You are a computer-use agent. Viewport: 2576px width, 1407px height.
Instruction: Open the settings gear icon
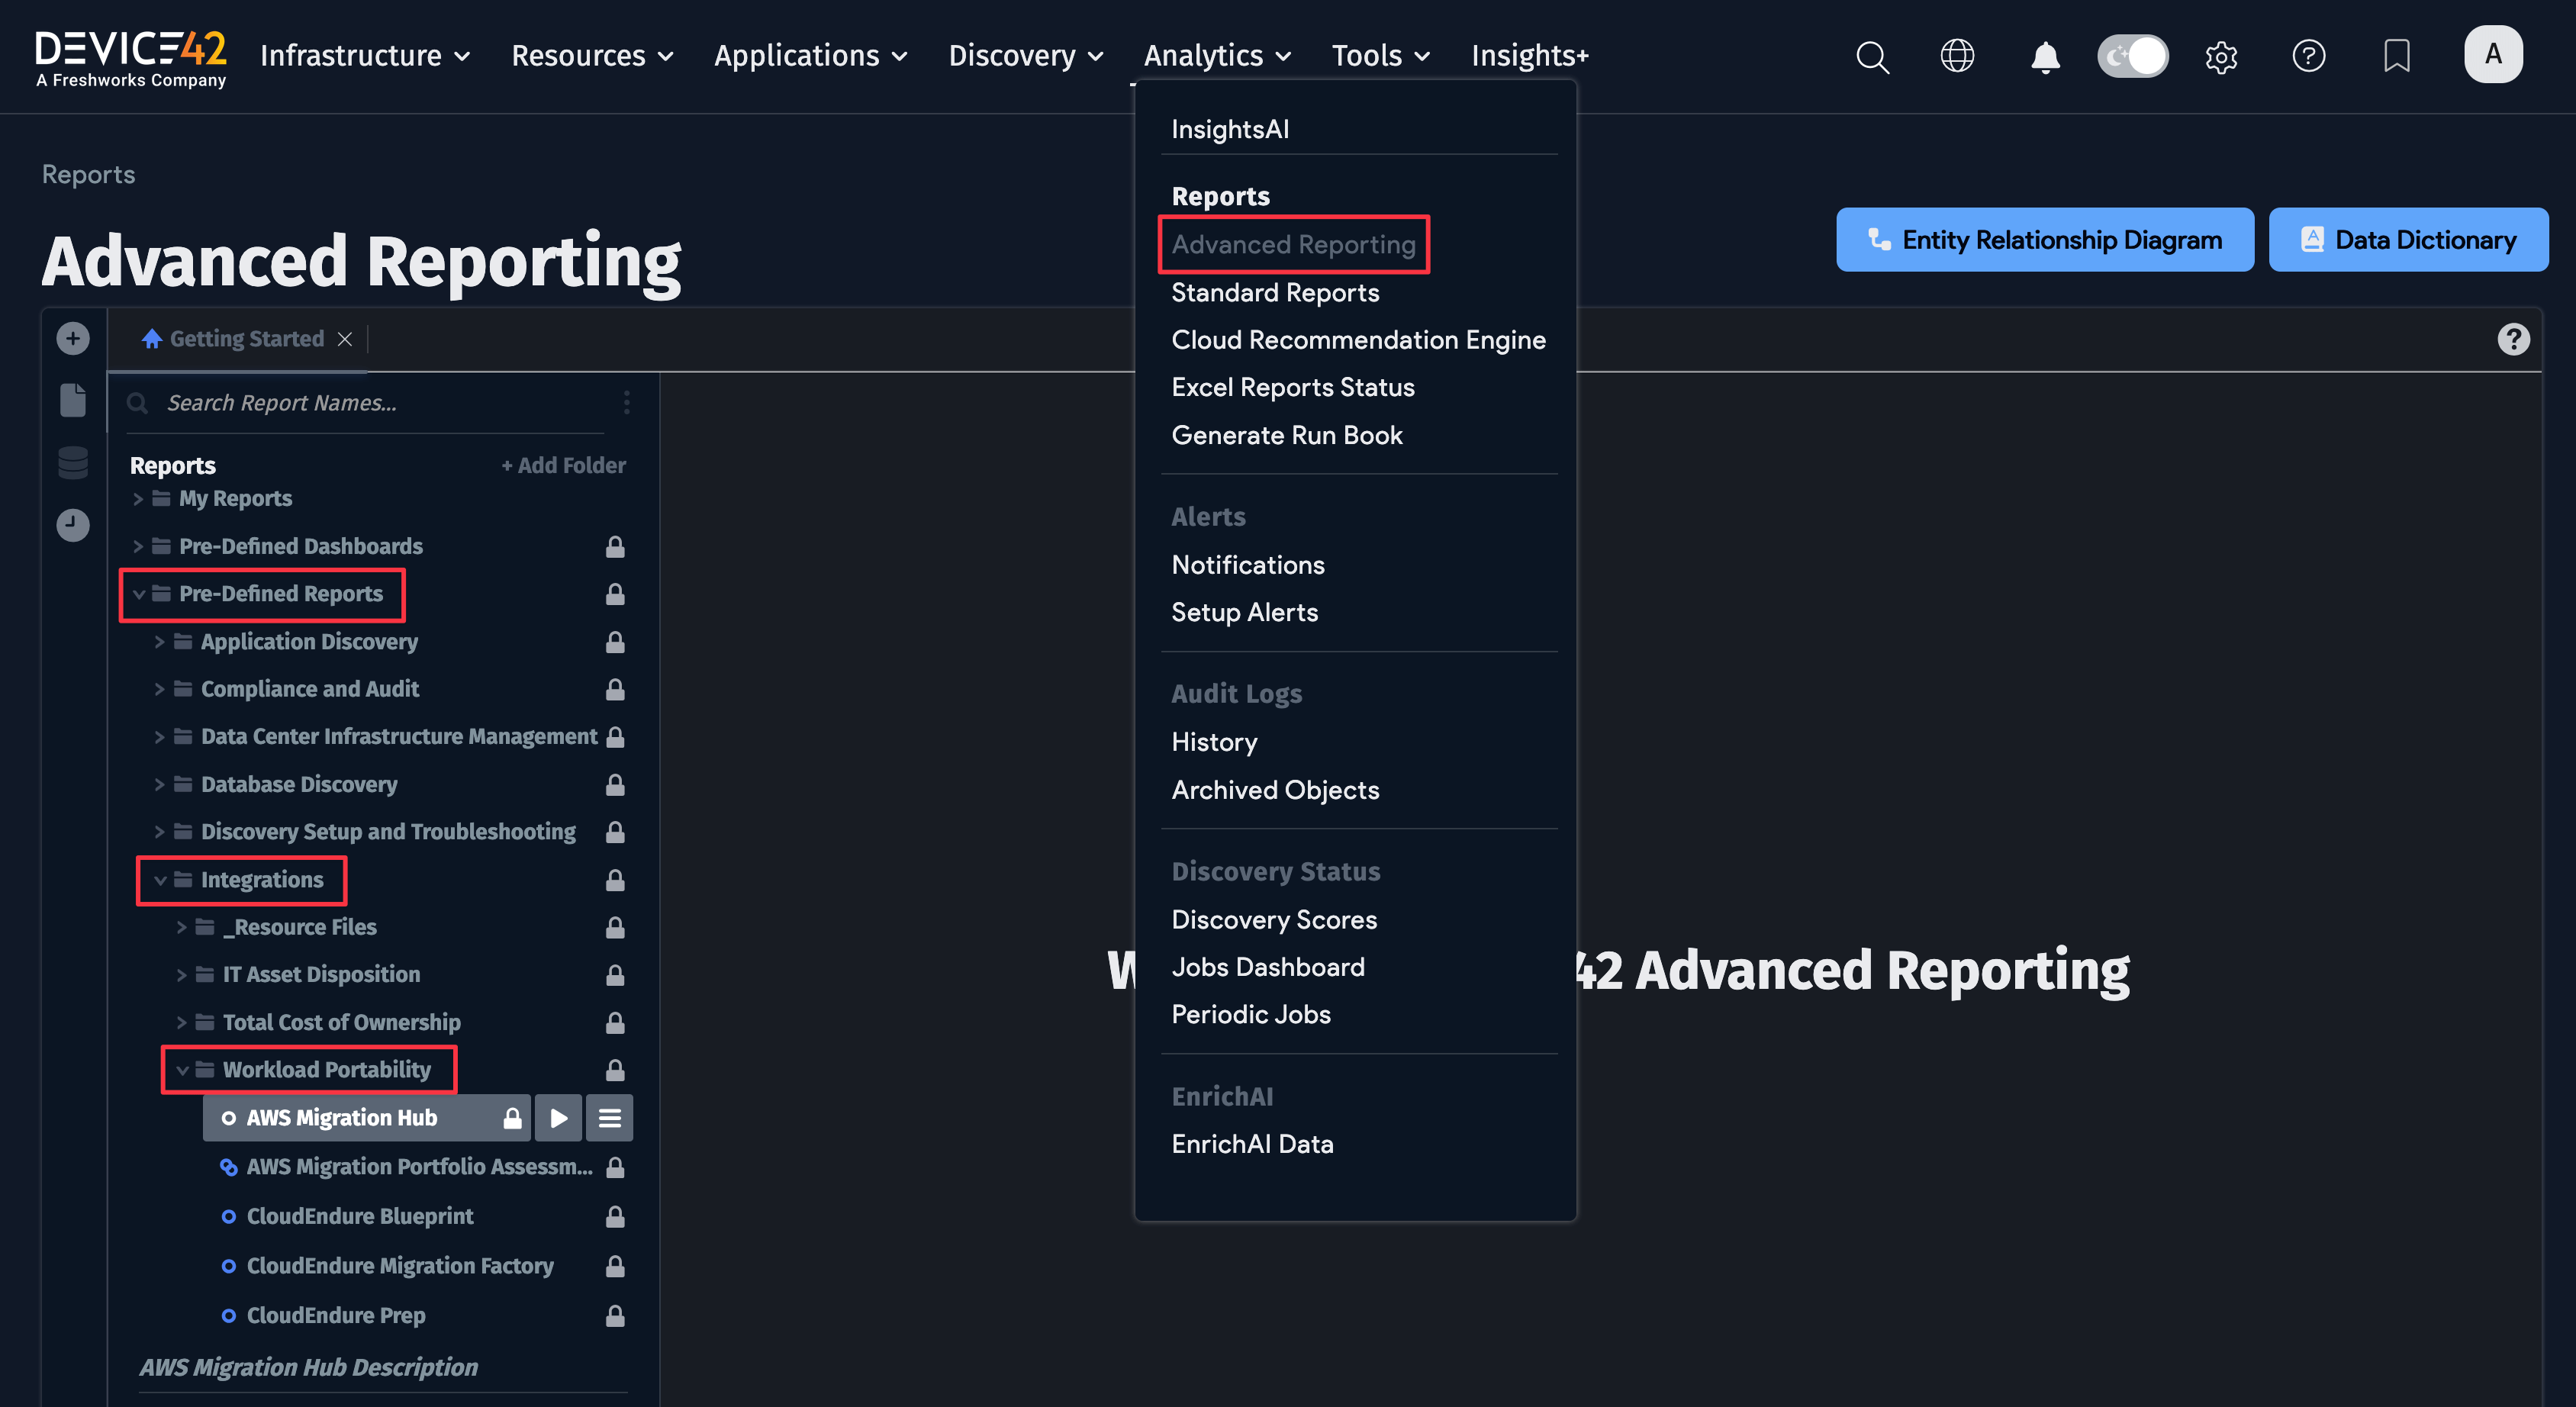[x=2221, y=56]
